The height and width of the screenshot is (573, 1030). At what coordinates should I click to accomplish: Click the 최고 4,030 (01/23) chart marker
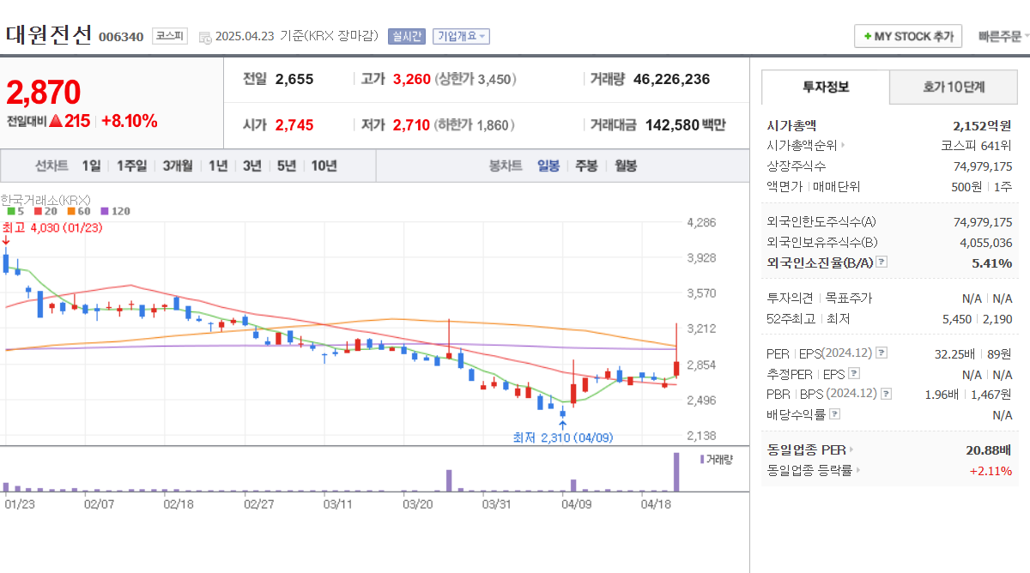pyautogui.click(x=52, y=227)
